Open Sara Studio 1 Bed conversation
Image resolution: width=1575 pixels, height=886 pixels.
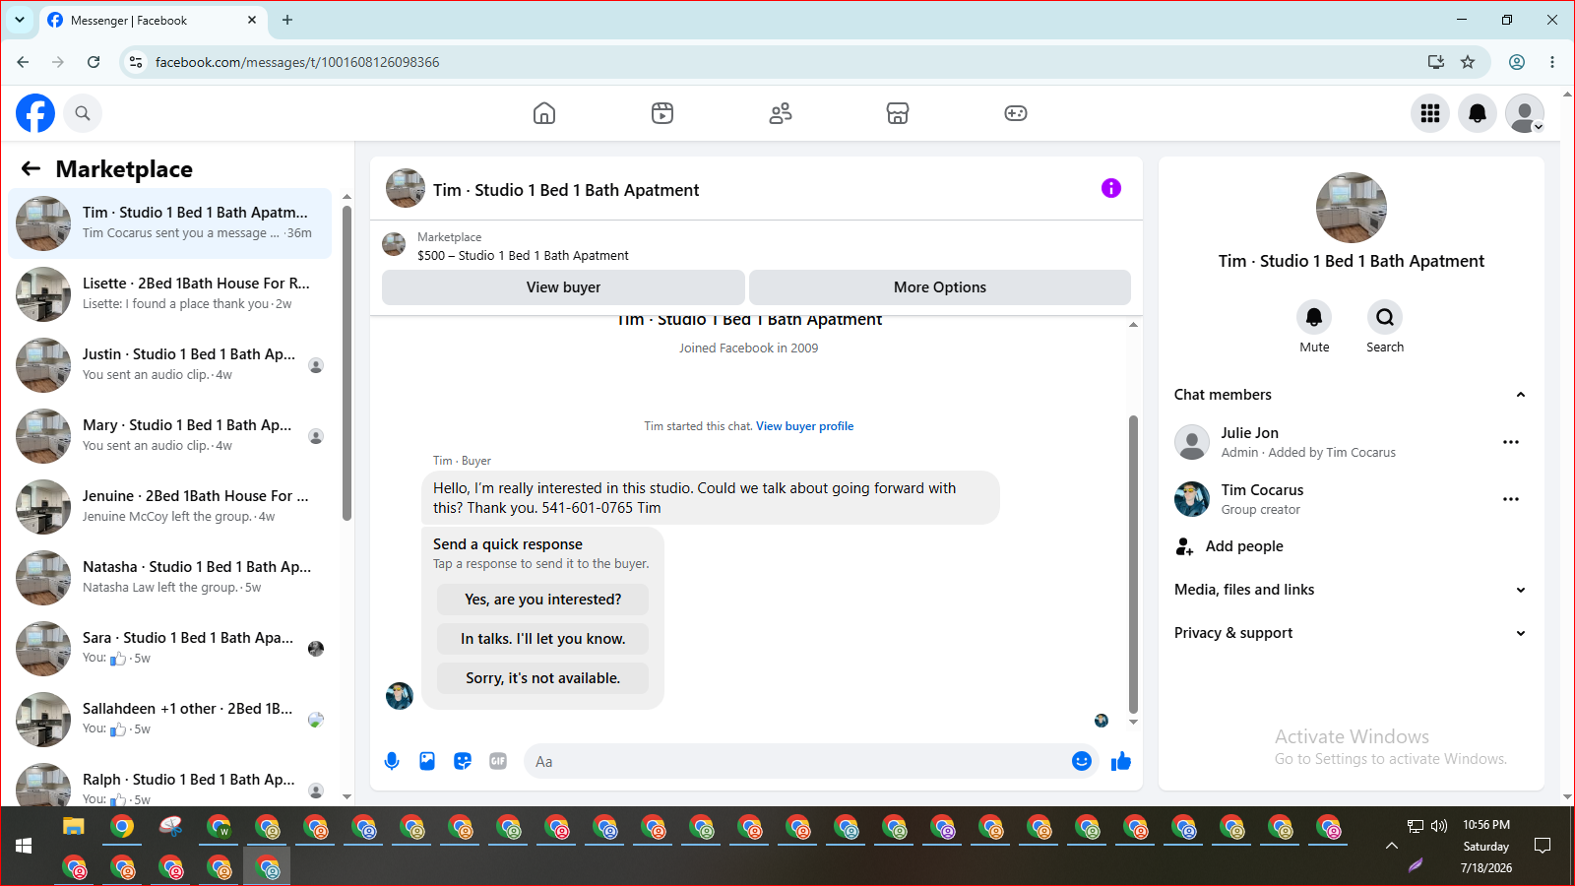click(x=170, y=649)
